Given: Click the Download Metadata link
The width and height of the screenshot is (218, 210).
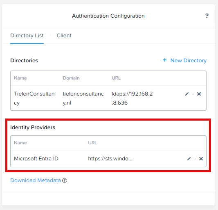Looking at the screenshot, I should [x=36, y=180].
